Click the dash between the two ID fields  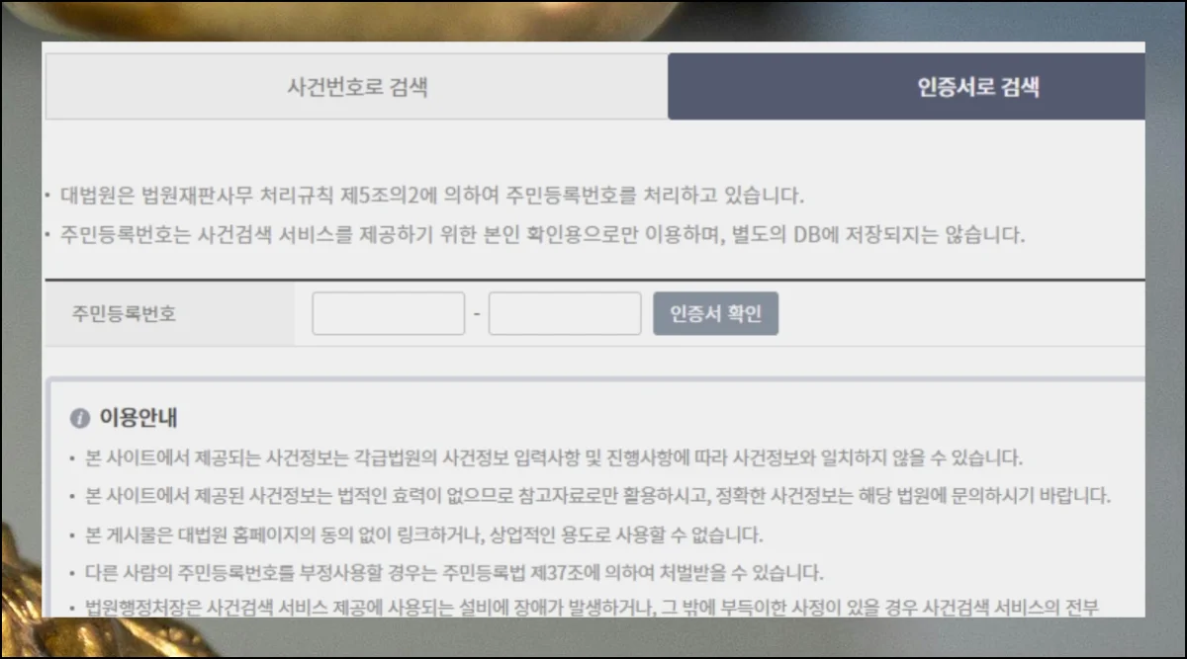[477, 314]
